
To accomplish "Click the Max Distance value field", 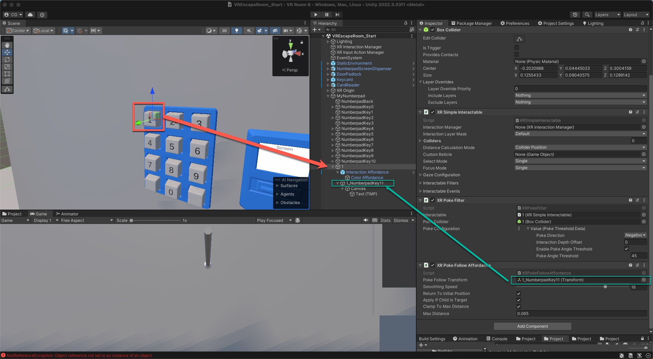I will (x=578, y=313).
